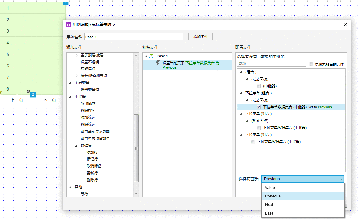Collapse the 全局变量 section
Screen dimensions: 359x219
[x=70, y=83]
